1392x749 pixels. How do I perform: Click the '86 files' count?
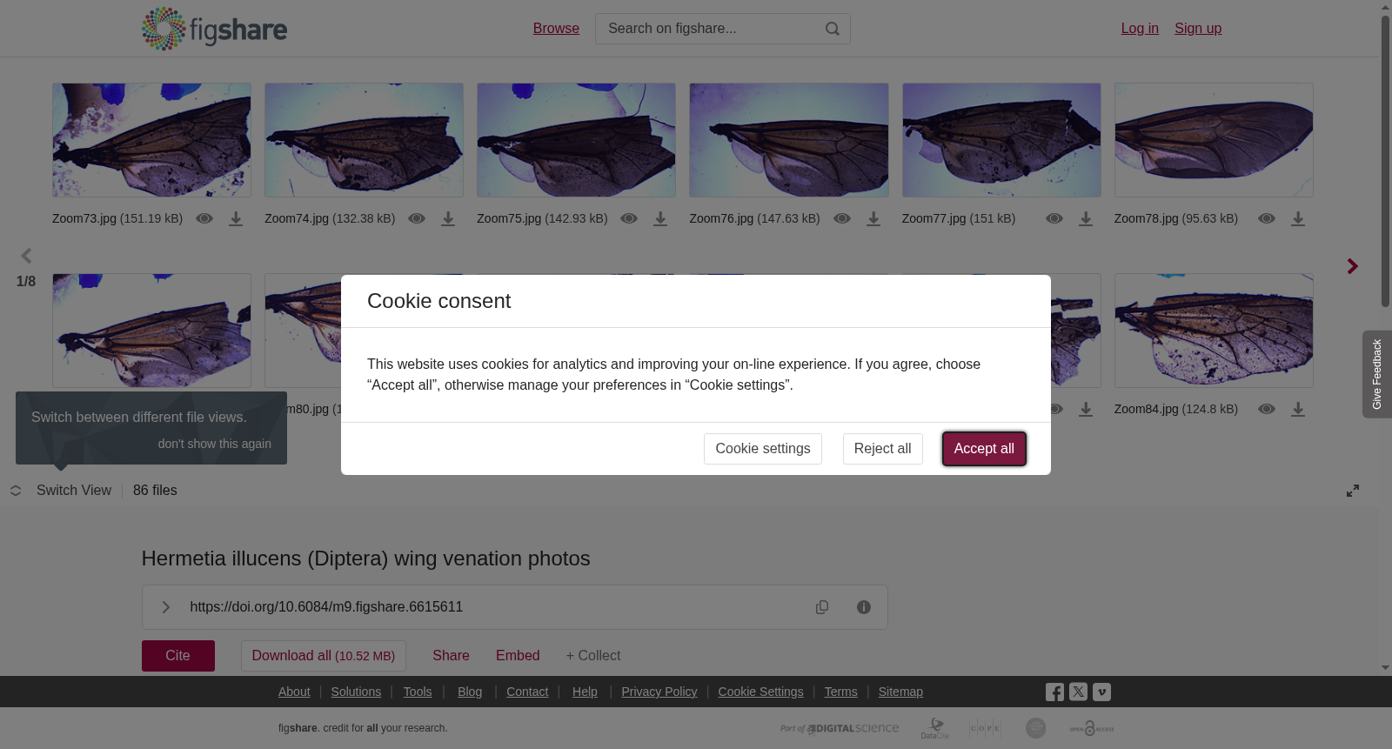coord(155,491)
